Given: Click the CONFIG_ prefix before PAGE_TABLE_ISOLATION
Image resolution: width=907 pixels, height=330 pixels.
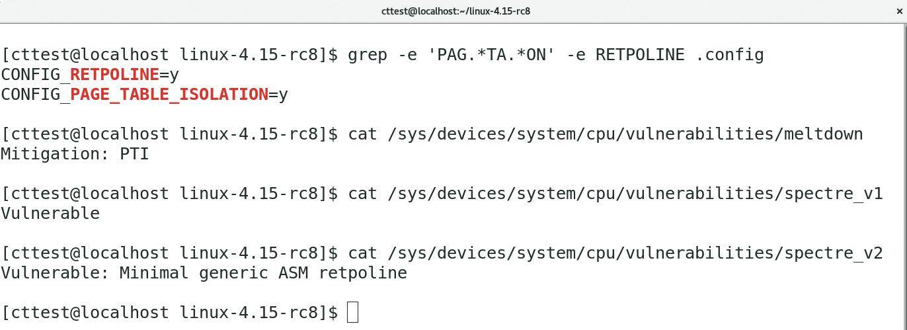Looking at the screenshot, I should point(34,95).
